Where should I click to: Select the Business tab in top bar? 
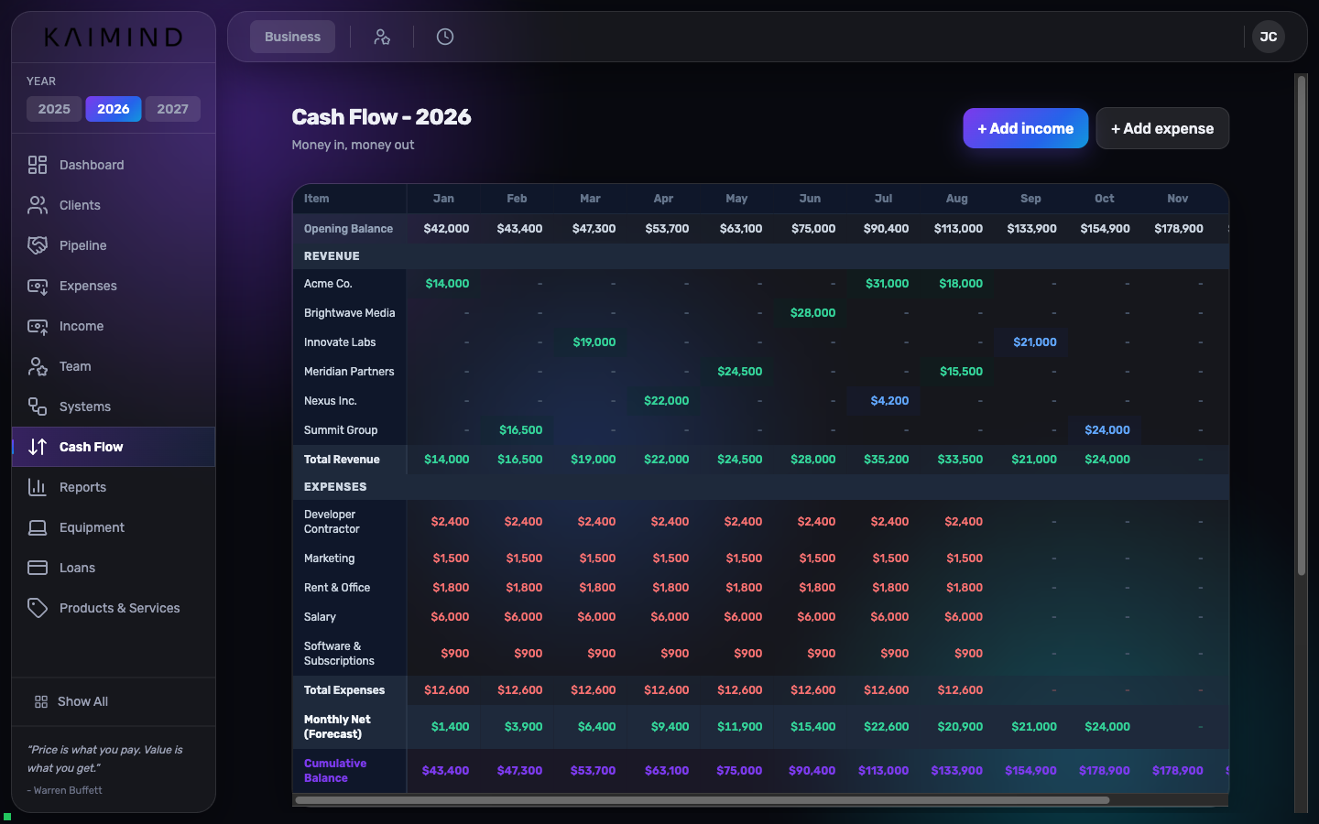click(292, 37)
